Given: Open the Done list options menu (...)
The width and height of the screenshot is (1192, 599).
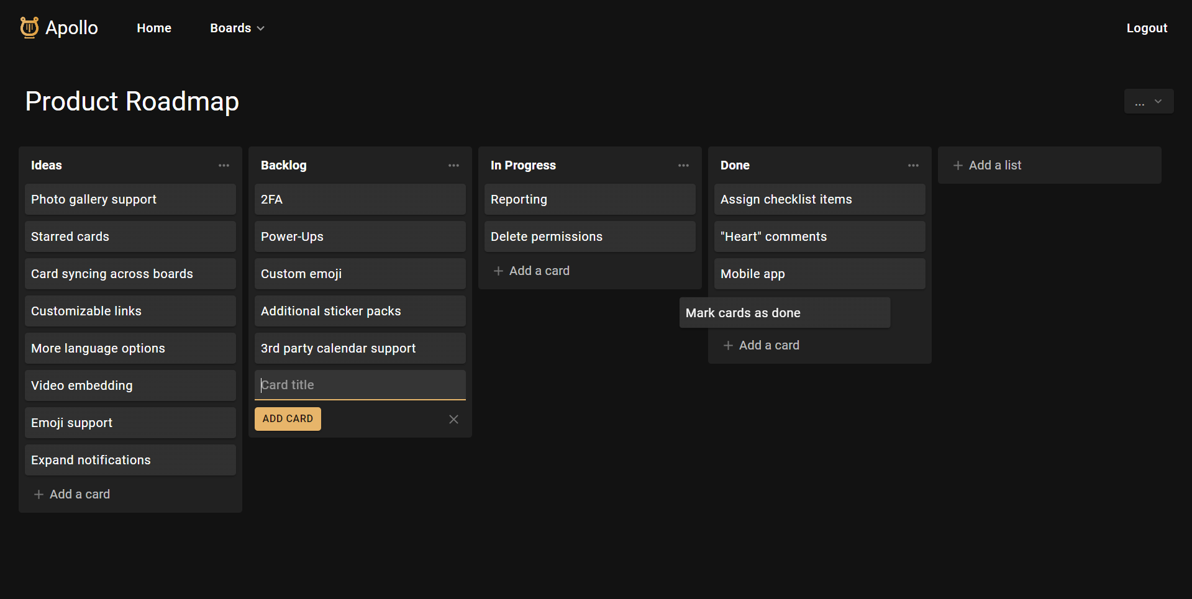Looking at the screenshot, I should point(913,165).
